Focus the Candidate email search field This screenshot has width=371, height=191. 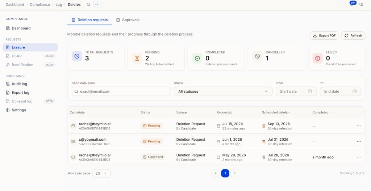tap(121, 92)
